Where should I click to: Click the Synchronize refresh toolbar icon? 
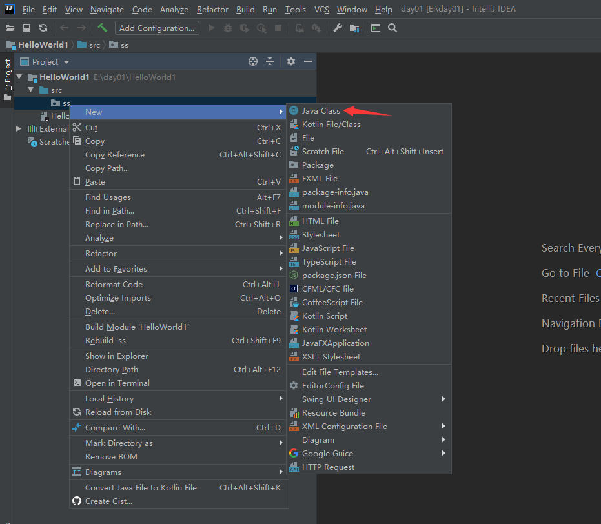pos(43,28)
